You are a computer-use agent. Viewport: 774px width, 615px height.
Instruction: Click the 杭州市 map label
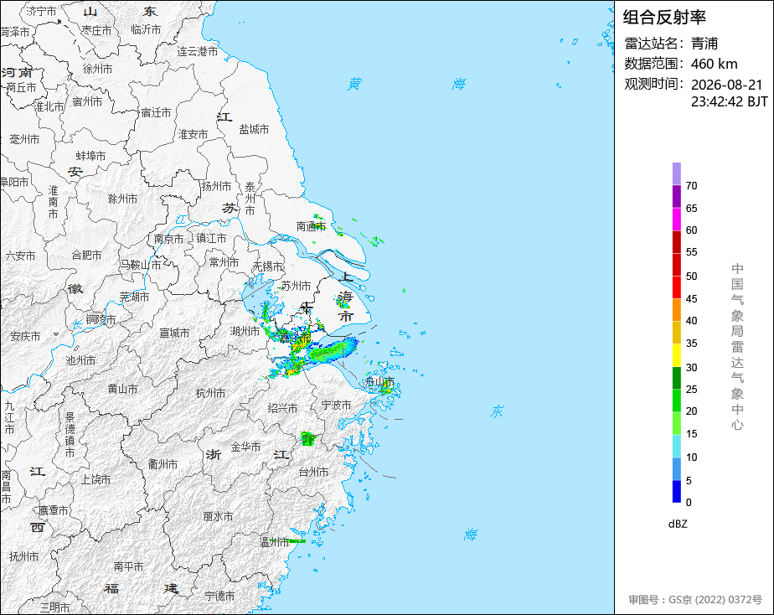pos(211,393)
